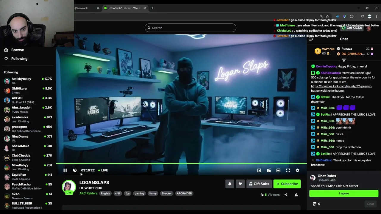Viewport: 381px width, 214px height.
Task: Open PeachKachu channel in Following list
Action: 28,186
